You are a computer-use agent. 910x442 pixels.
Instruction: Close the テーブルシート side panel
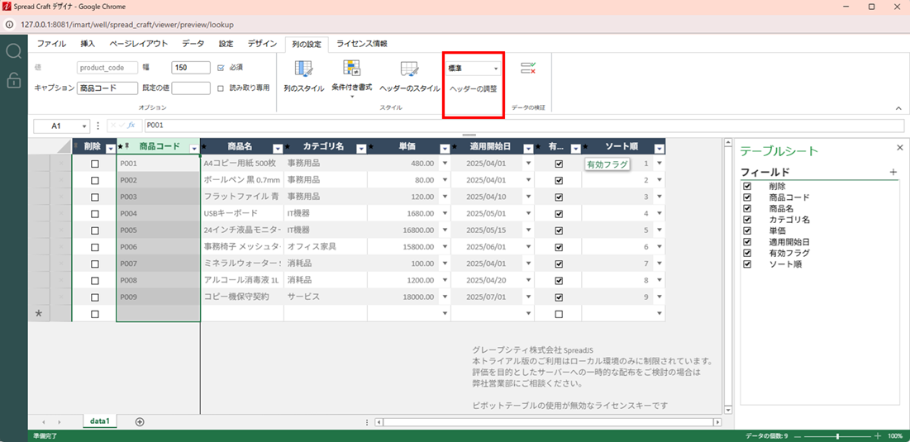(x=900, y=148)
